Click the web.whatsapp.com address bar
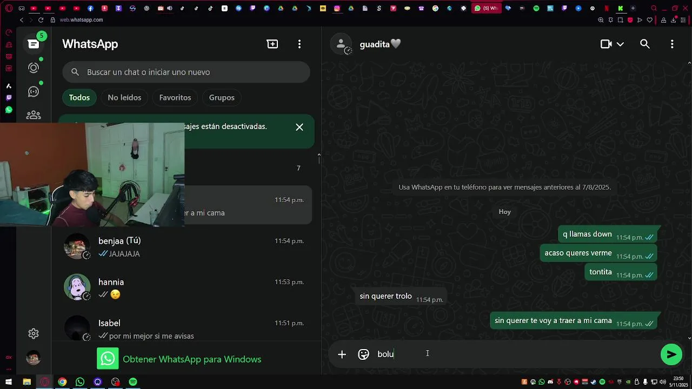 tap(81, 20)
